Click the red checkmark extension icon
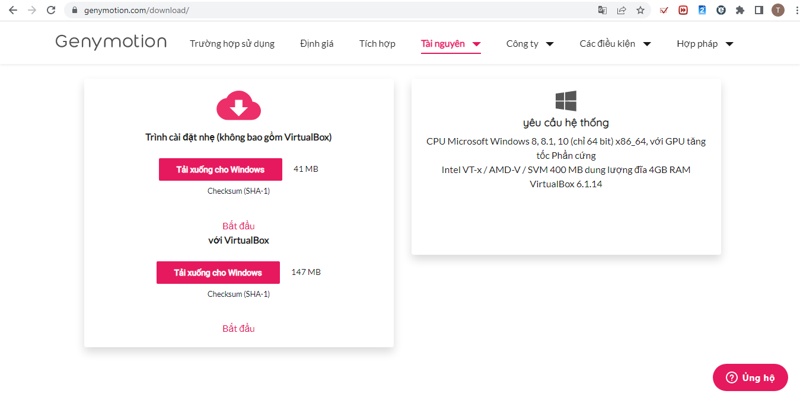The height and width of the screenshot is (397, 800). click(x=664, y=10)
